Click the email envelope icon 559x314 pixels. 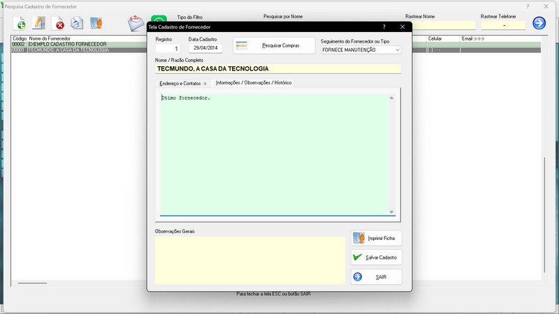(136, 23)
